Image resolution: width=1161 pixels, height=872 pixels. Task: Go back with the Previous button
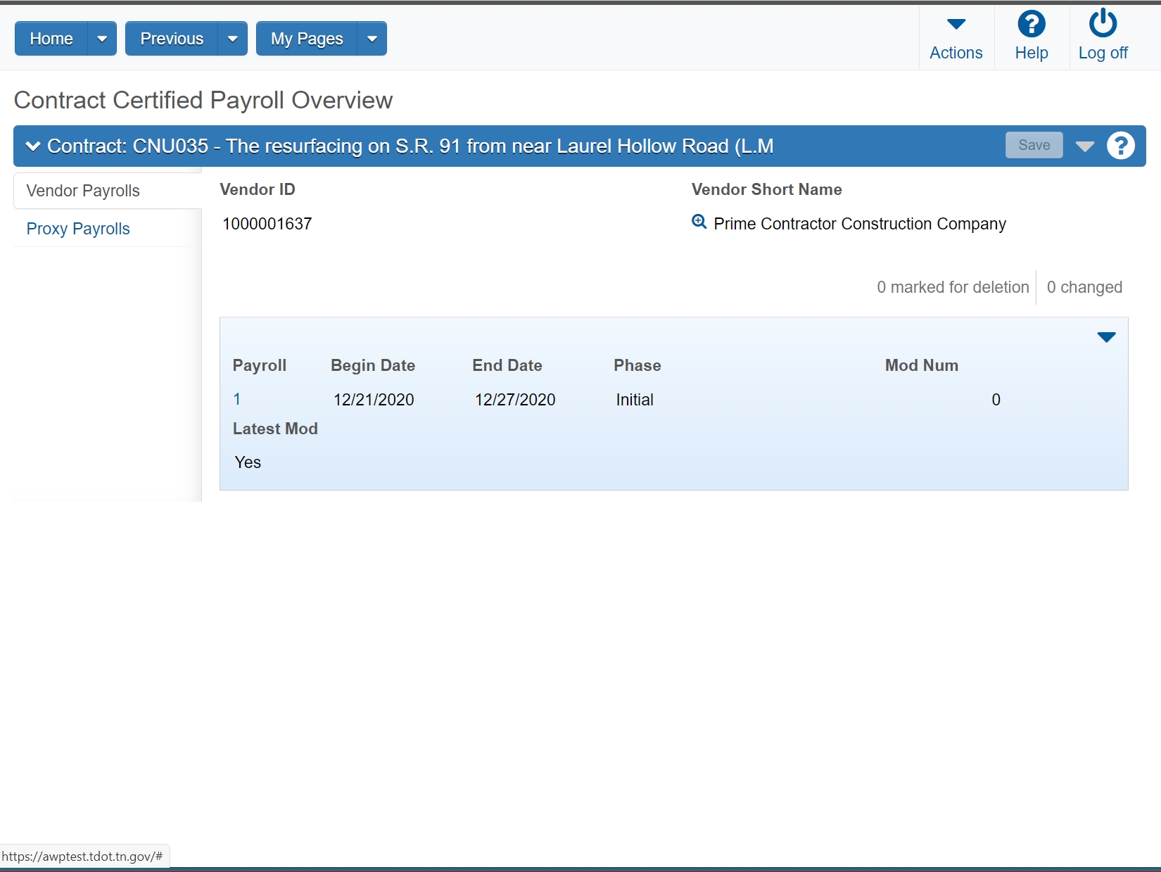(x=172, y=39)
